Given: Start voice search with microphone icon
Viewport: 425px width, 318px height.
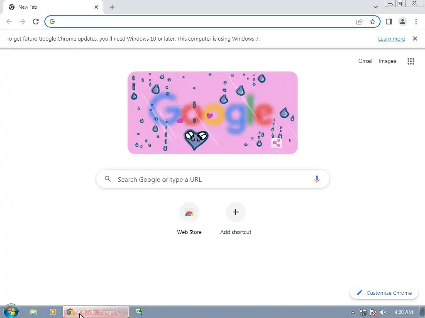Looking at the screenshot, I should pos(317,179).
